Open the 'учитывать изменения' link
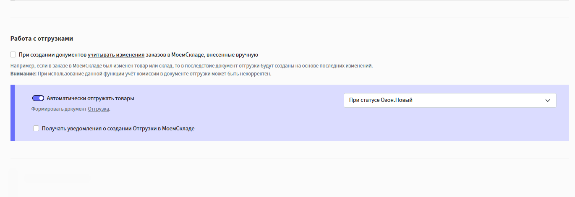 [x=116, y=54]
